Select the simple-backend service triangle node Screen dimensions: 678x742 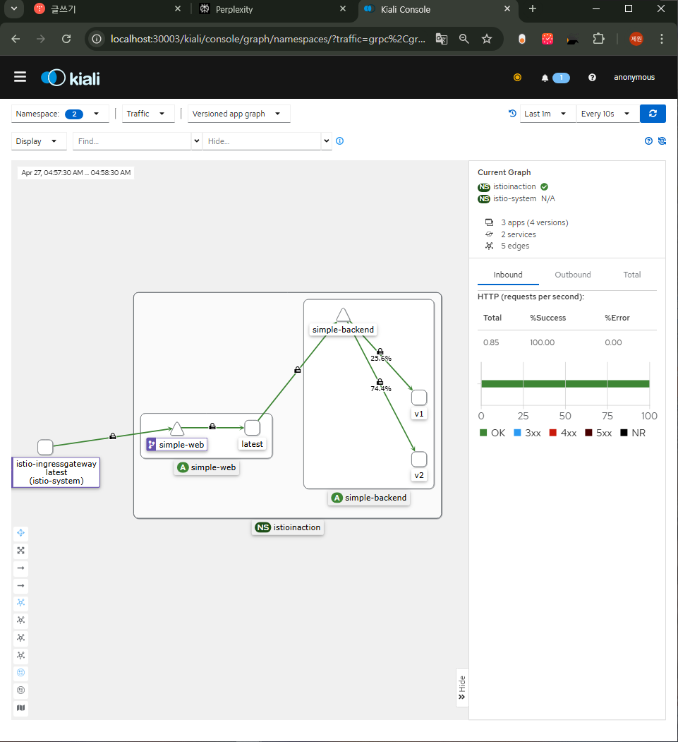(x=344, y=316)
